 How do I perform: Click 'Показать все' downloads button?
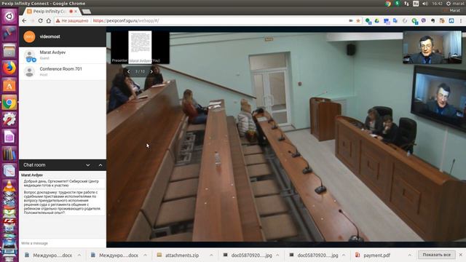pos(437,255)
